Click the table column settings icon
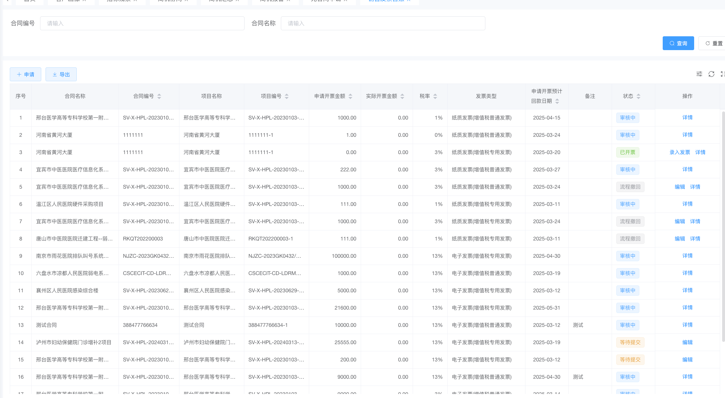The width and height of the screenshot is (725, 398). (x=699, y=74)
